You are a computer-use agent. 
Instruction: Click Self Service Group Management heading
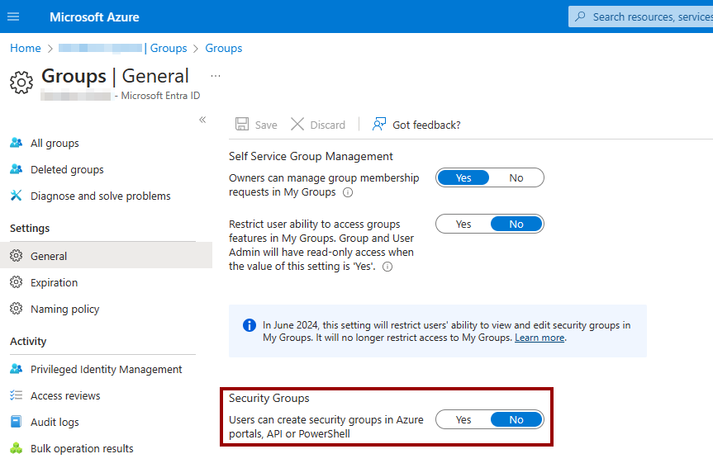click(x=311, y=156)
